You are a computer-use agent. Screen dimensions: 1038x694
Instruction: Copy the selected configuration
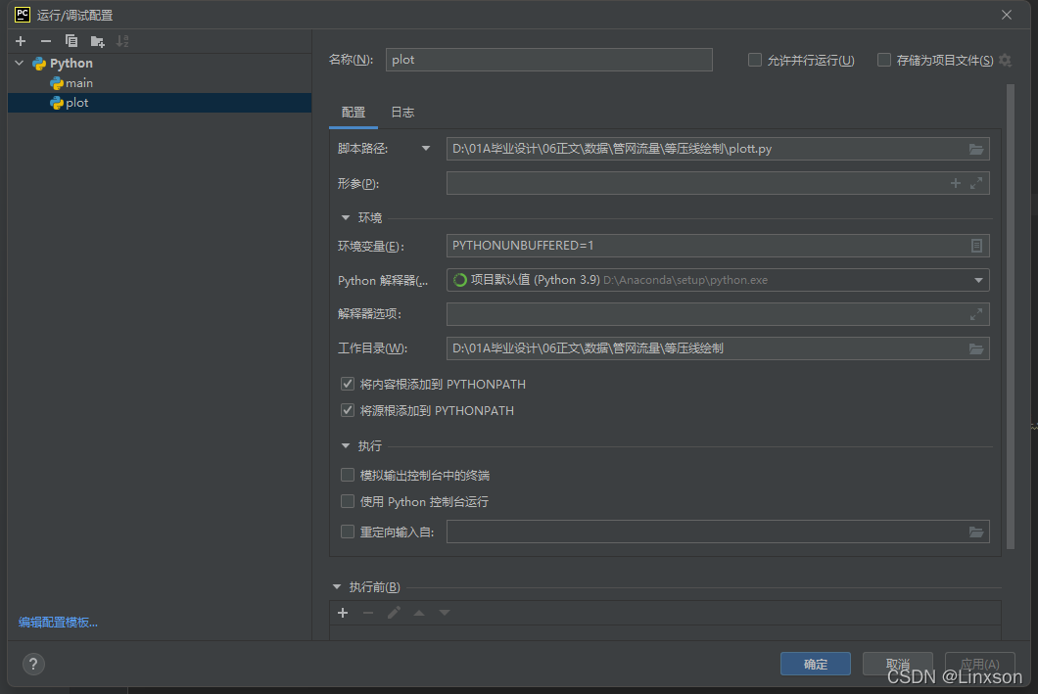click(x=71, y=42)
